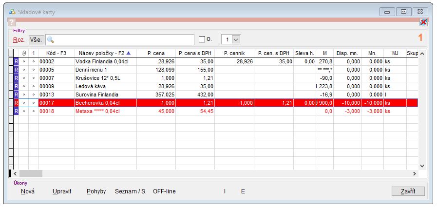This screenshot has height=208, width=437.
Task: Expand the dropdown showing value 1
Action: 236,39
